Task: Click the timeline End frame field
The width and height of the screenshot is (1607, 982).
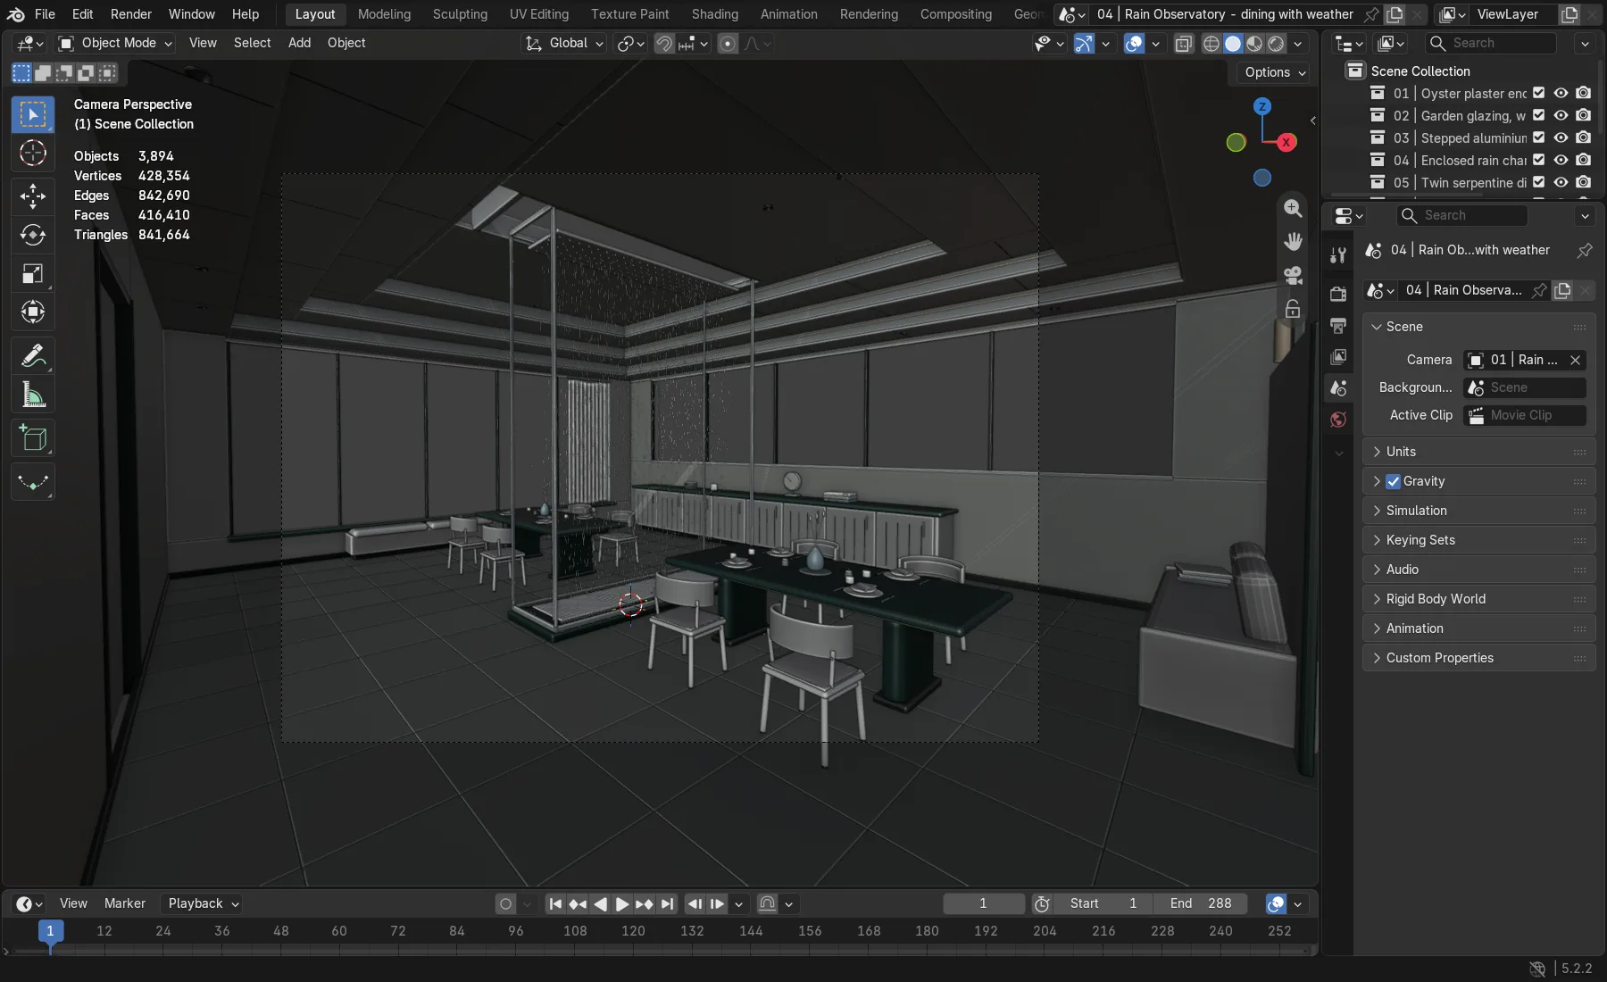Action: [x=1201, y=903]
